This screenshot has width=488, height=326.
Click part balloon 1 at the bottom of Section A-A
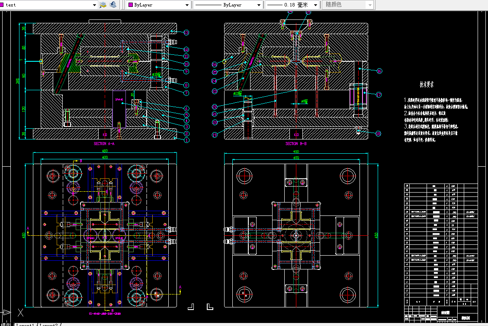click(x=186, y=140)
